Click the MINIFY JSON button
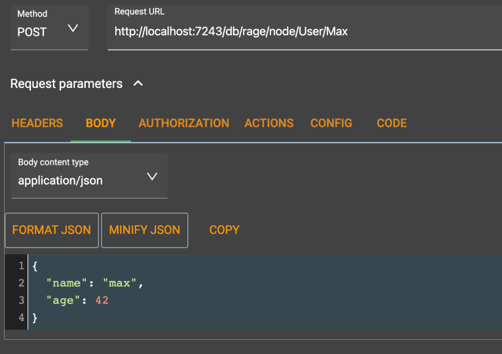 pyautogui.click(x=144, y=230)
